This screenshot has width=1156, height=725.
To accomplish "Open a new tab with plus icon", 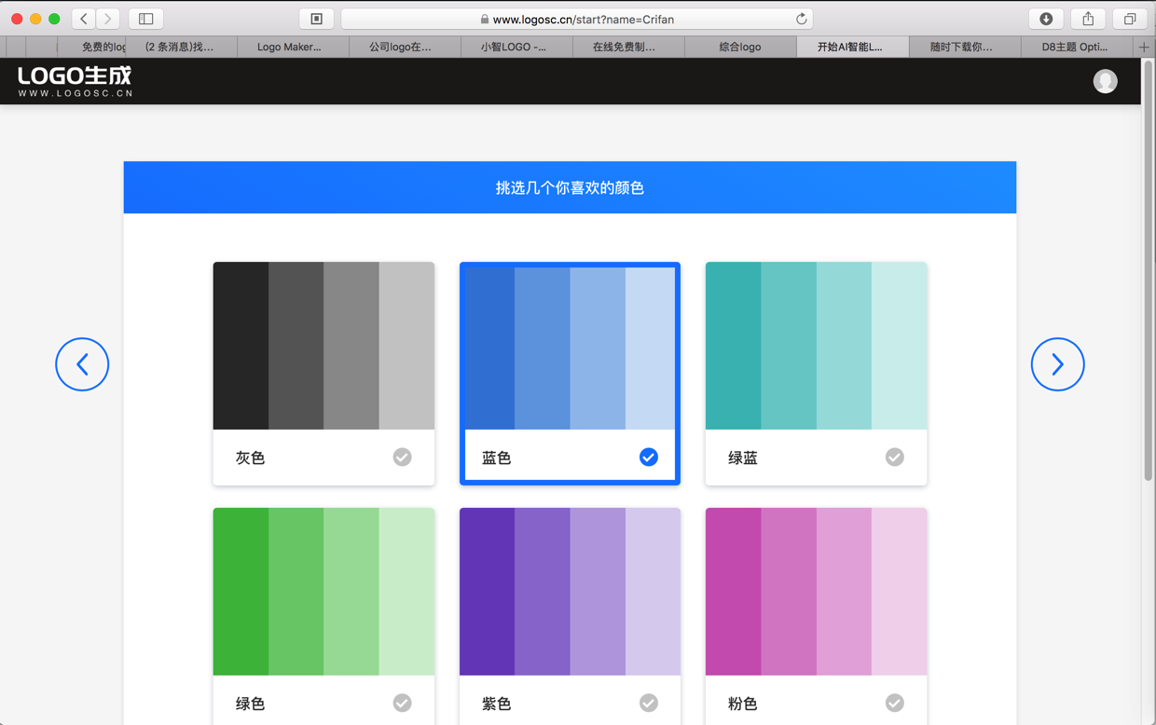I will [x=1144, y=47].
